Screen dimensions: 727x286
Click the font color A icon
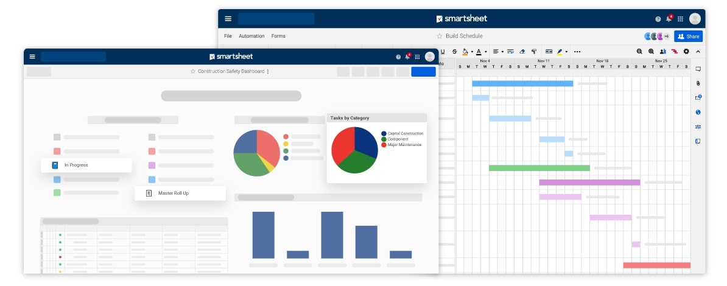(479, 52)
